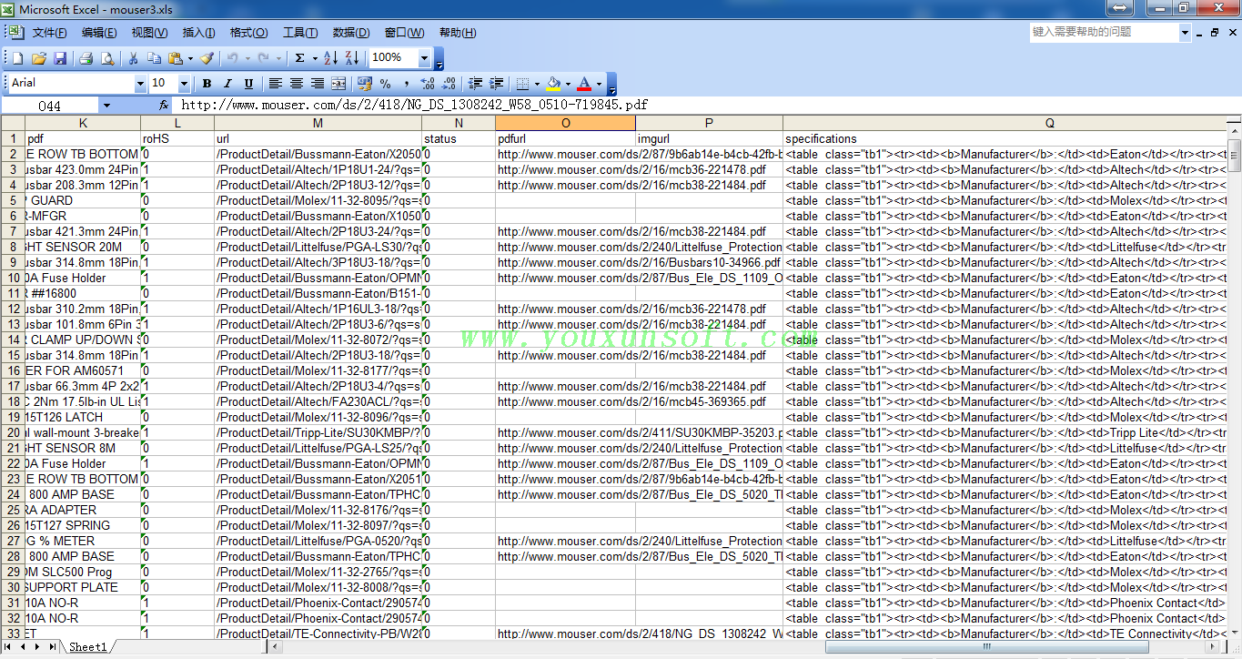This screenshot has width=1242, height=659.
Task: Sort descending Z to A
Action: pos(352,58)
